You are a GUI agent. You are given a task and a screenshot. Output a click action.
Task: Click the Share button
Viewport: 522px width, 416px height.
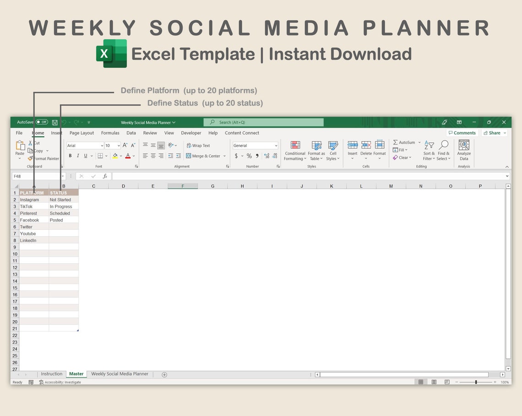coord(494,133)
